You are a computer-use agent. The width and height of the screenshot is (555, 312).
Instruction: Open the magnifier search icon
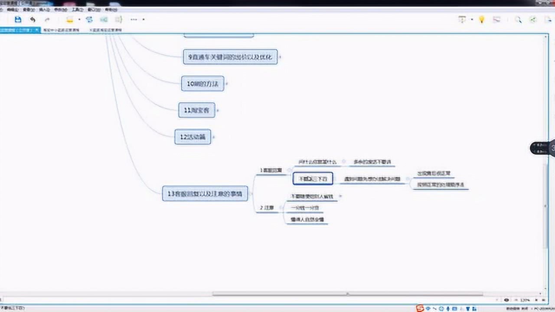point(518,19)
